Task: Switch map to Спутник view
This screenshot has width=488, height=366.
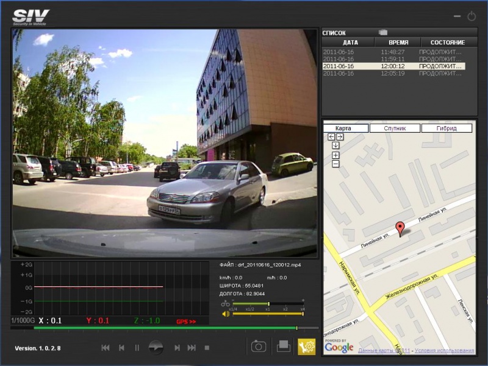Action: click(x=395, y=128)
